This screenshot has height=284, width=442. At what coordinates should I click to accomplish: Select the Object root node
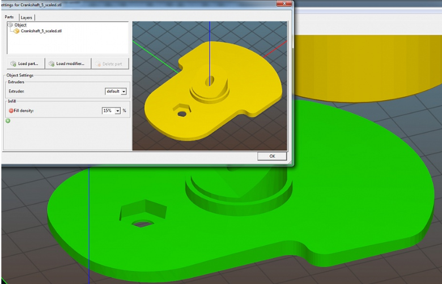pyautogui.click(x=20, y=25)
